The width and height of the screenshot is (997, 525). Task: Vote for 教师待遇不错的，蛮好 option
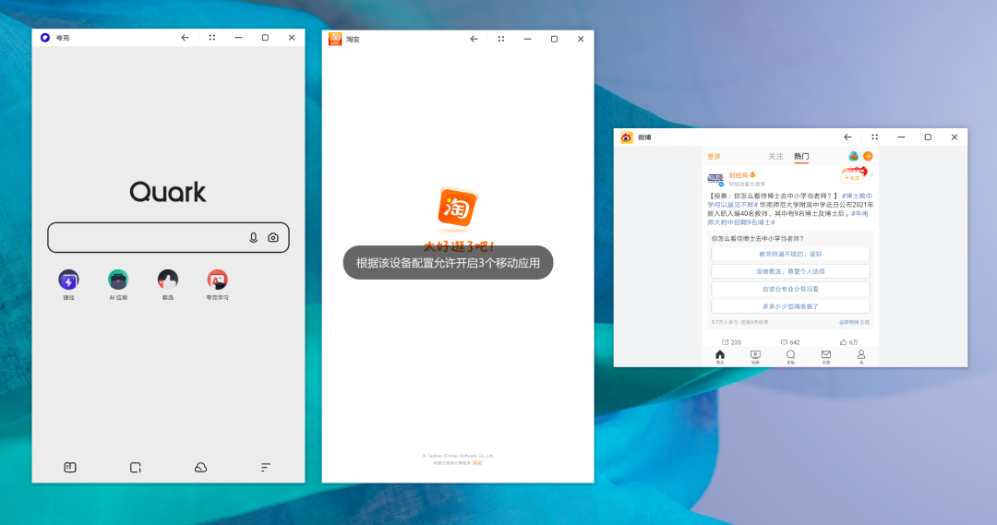pos(790,254)
